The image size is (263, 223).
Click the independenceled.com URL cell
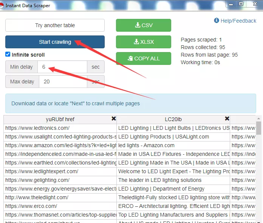[60, 154]
